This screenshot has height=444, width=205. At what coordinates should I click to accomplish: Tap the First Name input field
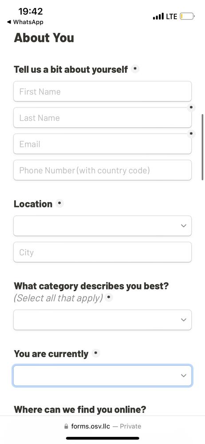click(x=102, y=91)
